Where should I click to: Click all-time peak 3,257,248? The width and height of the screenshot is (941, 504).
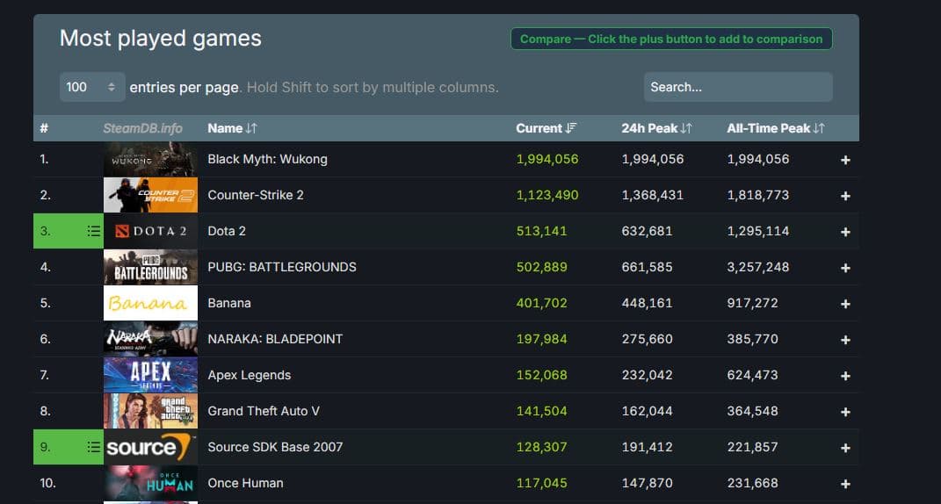click(758, 267)
